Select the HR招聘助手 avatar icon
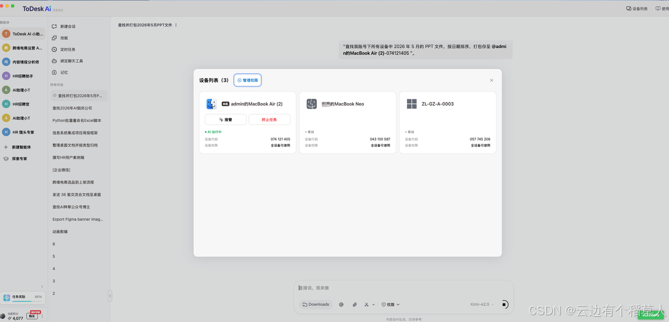The image size is (669, 322). click(x=6, y=76)
